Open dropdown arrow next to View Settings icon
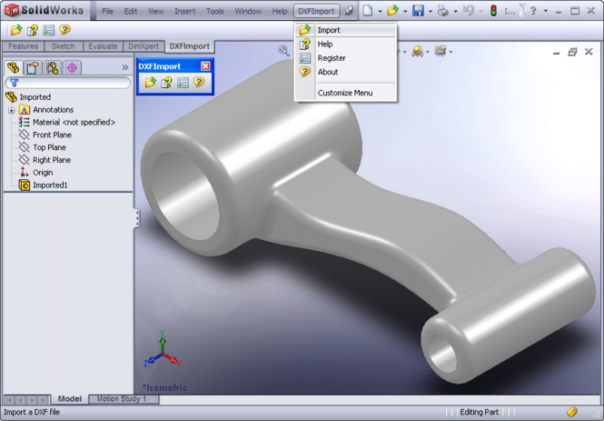 pos(451,52)
